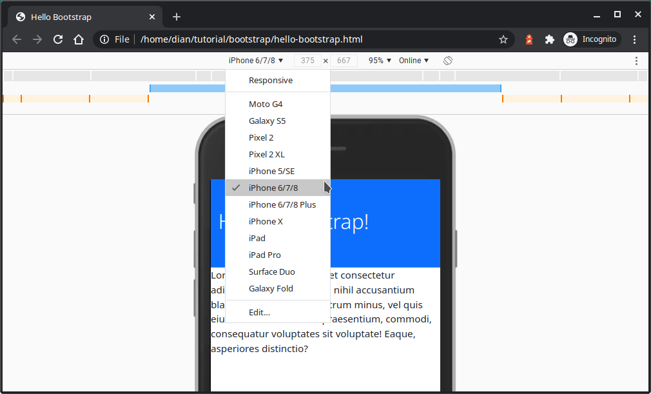Select Pixel 2 XL device
The height and width of the screenshot is (394, 651).
267,154
